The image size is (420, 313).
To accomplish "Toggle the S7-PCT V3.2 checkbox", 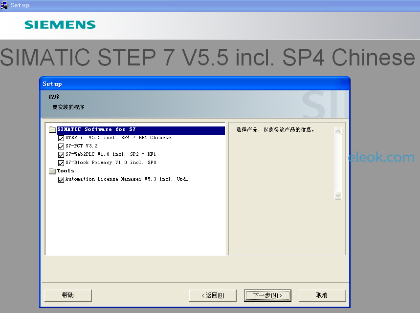I will pos(61,146).
